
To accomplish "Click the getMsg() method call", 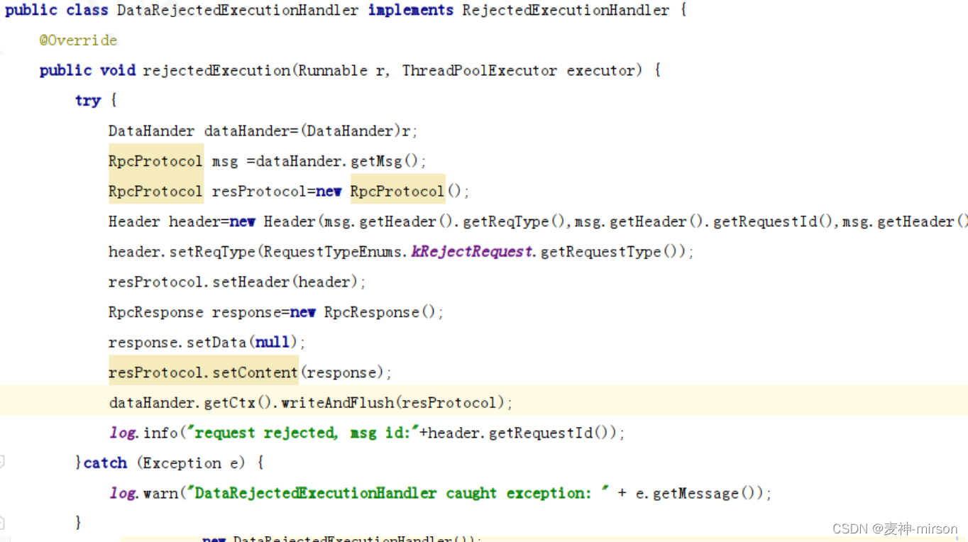I will click(x=386, y=162).
